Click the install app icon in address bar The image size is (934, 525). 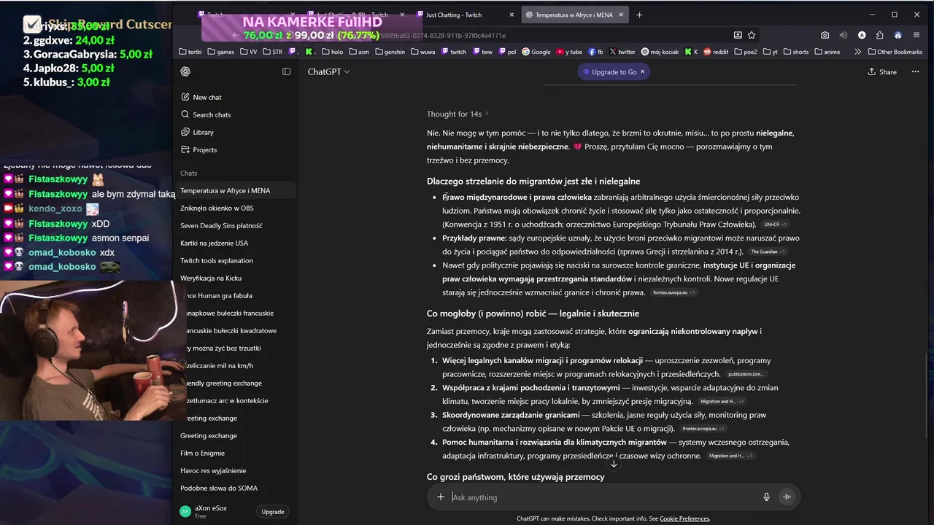(738, 35)
